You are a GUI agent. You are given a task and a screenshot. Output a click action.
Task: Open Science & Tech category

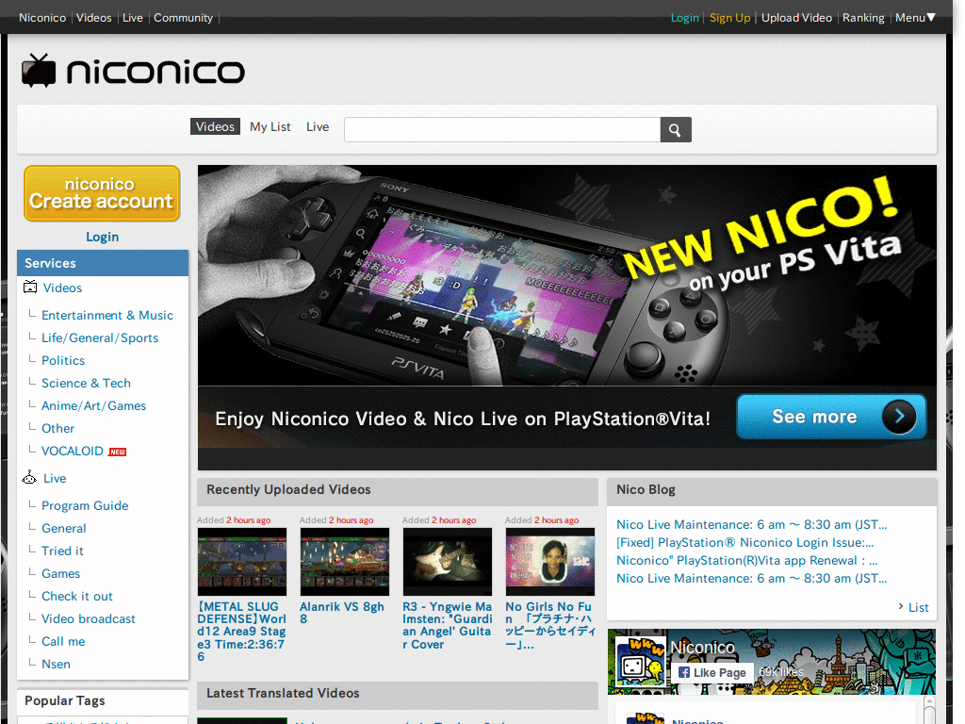pos(86,384)
